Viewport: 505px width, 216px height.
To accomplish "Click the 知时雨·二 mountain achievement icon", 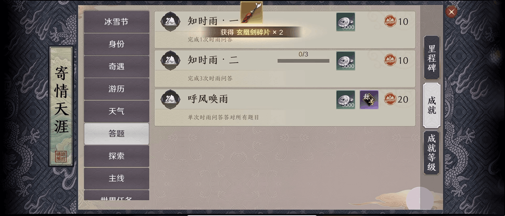I will [x=170, y=60].
